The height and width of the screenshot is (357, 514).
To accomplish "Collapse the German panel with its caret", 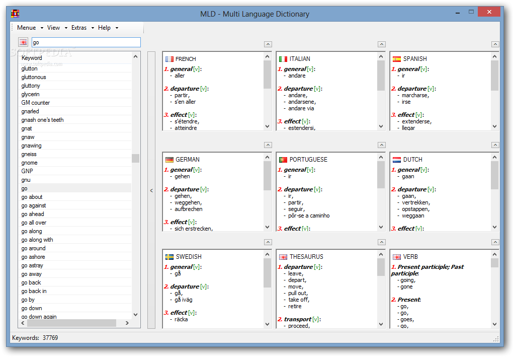I will [268, 145].
